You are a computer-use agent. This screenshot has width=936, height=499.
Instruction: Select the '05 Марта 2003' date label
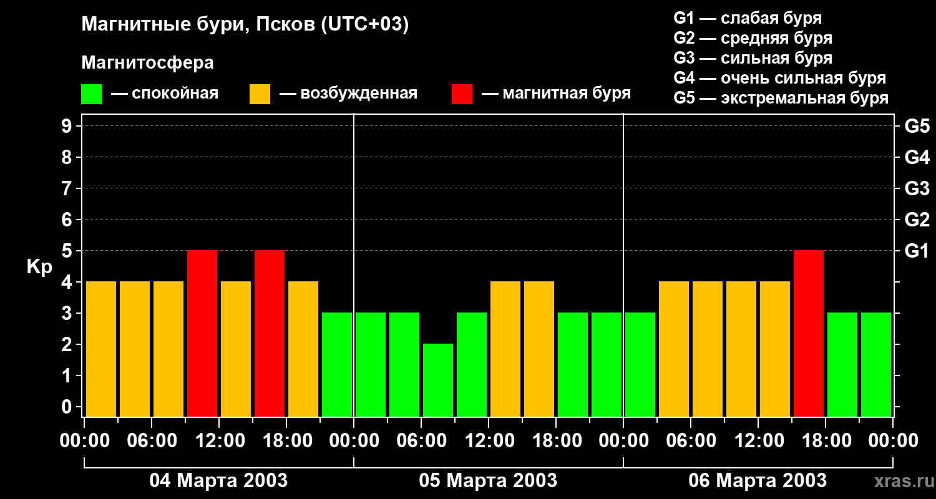pos(488,481)
